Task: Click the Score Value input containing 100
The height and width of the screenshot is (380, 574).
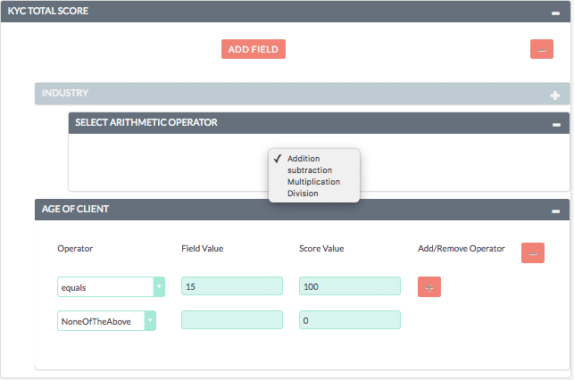Action: (350, 286)
